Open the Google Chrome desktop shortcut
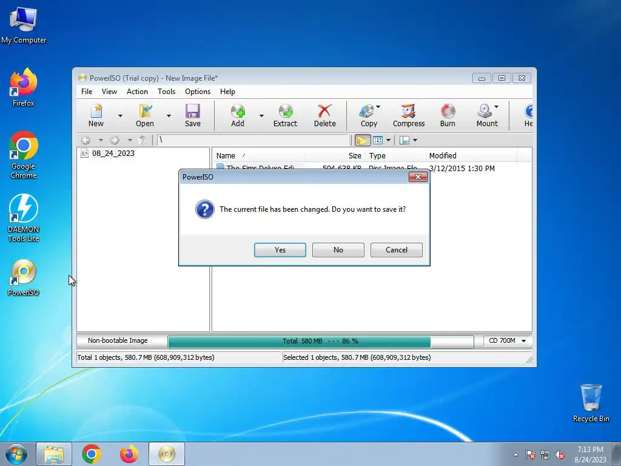621x466 pixels. tap(24, 155)
